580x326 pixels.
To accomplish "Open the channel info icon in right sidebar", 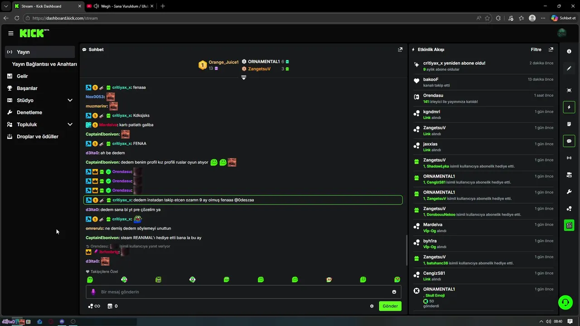I will [569, 51].
